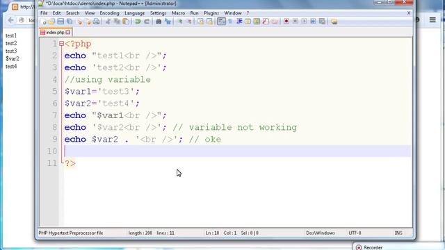Viewport: 445px width, 250px height.
Task: Click 'PHP Hypertext Preprocessor file' in the status bar
Action: point(71,233)
